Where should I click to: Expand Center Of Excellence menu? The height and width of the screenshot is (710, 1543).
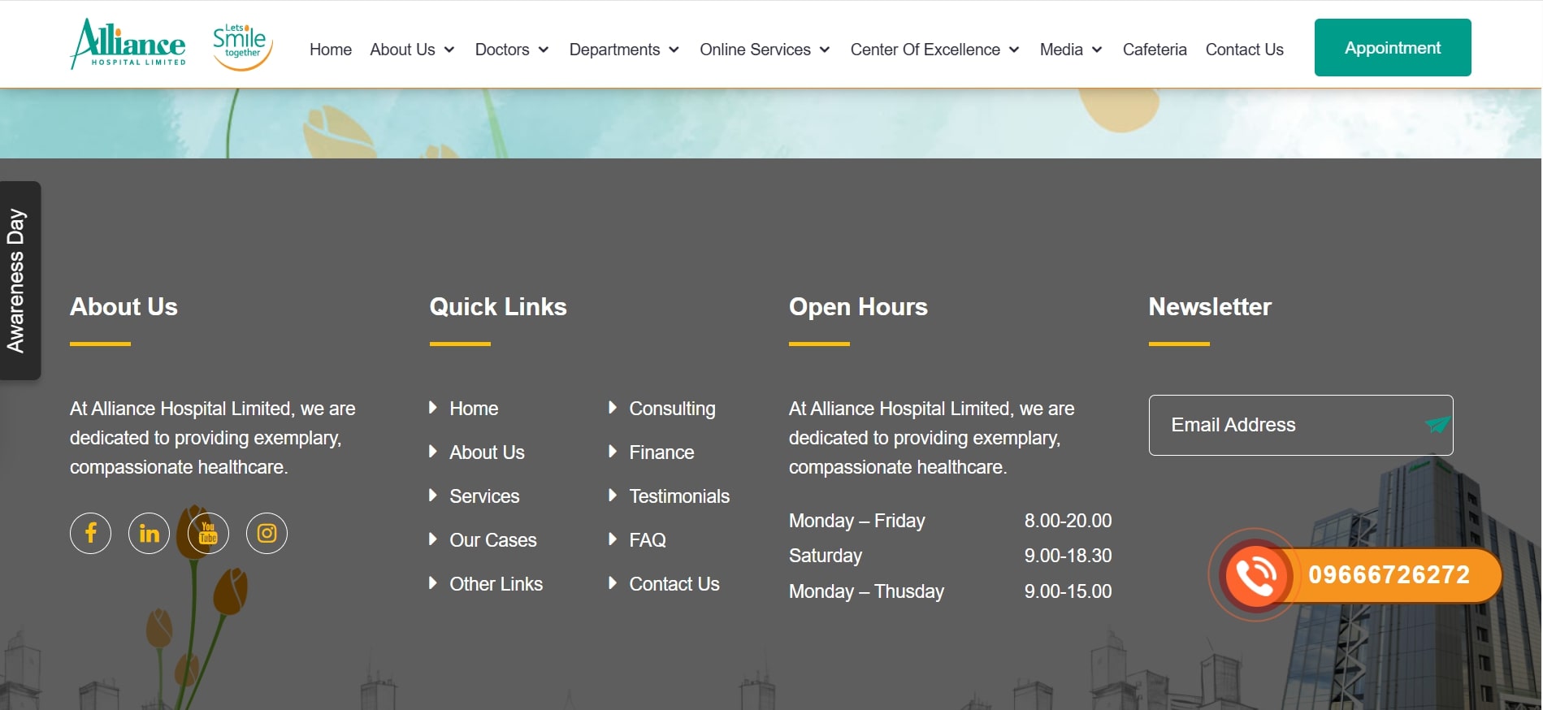click(x=934, y=50)
